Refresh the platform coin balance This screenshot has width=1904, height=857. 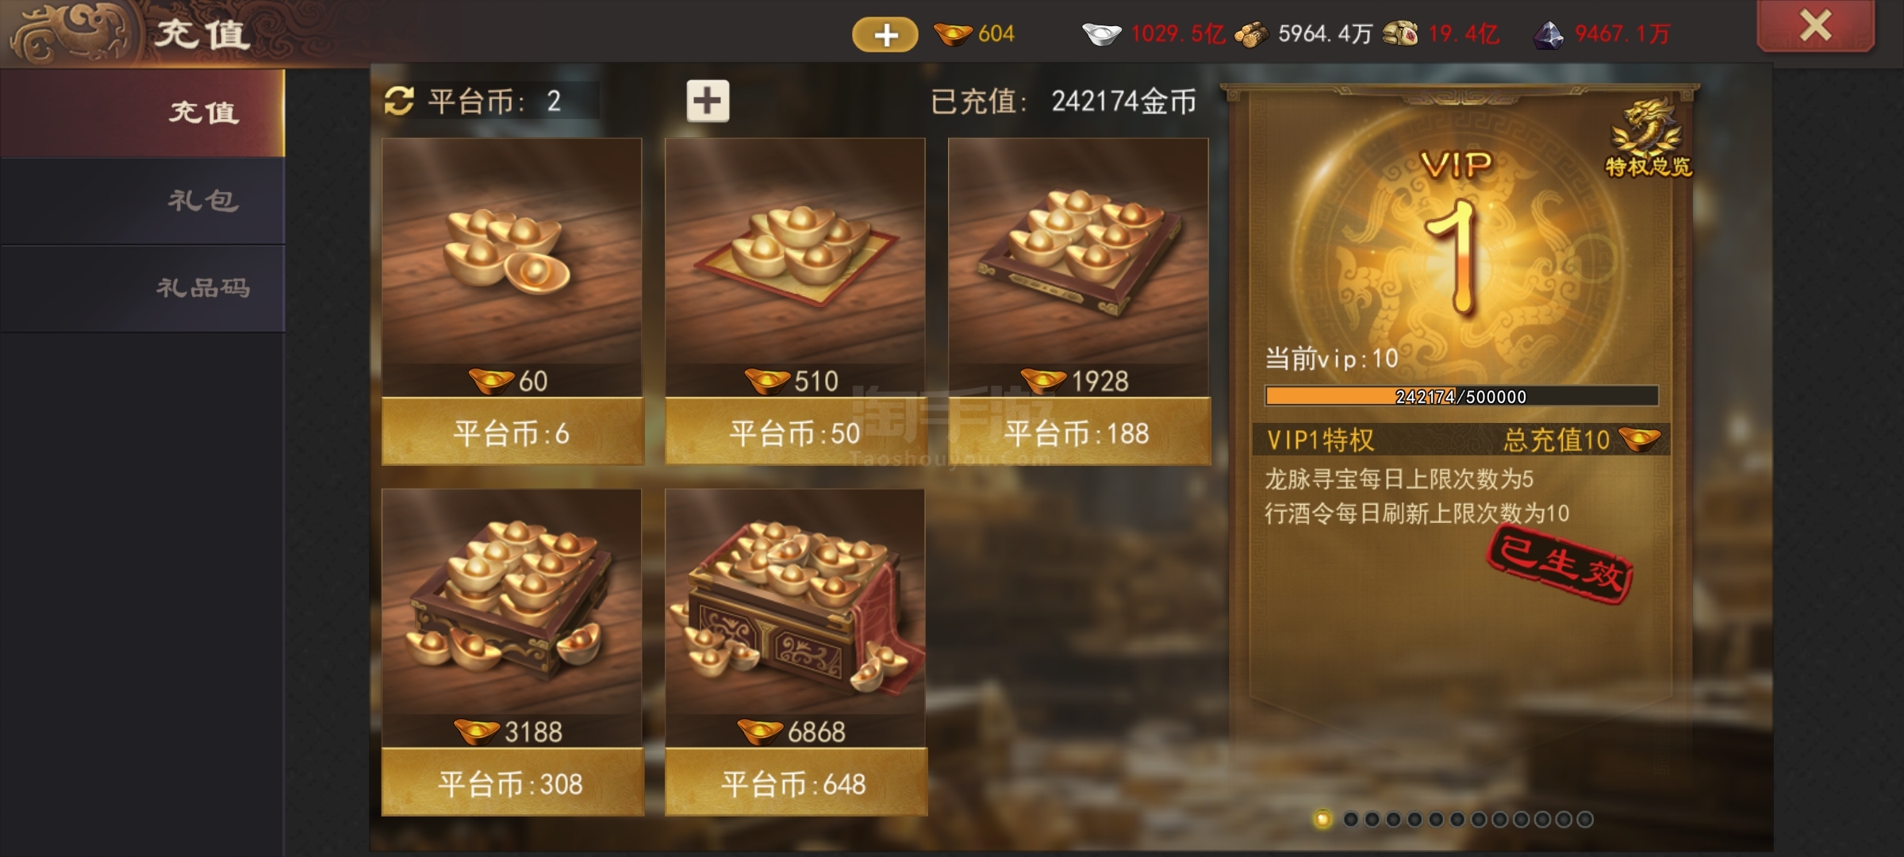tap(399, 101)
